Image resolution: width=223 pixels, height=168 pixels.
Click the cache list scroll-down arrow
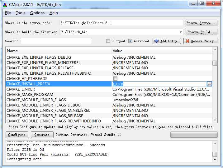tap(215, 120)
